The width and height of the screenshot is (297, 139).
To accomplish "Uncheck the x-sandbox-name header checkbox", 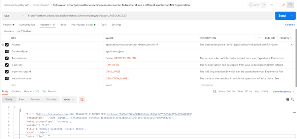I will pos(7,78).
